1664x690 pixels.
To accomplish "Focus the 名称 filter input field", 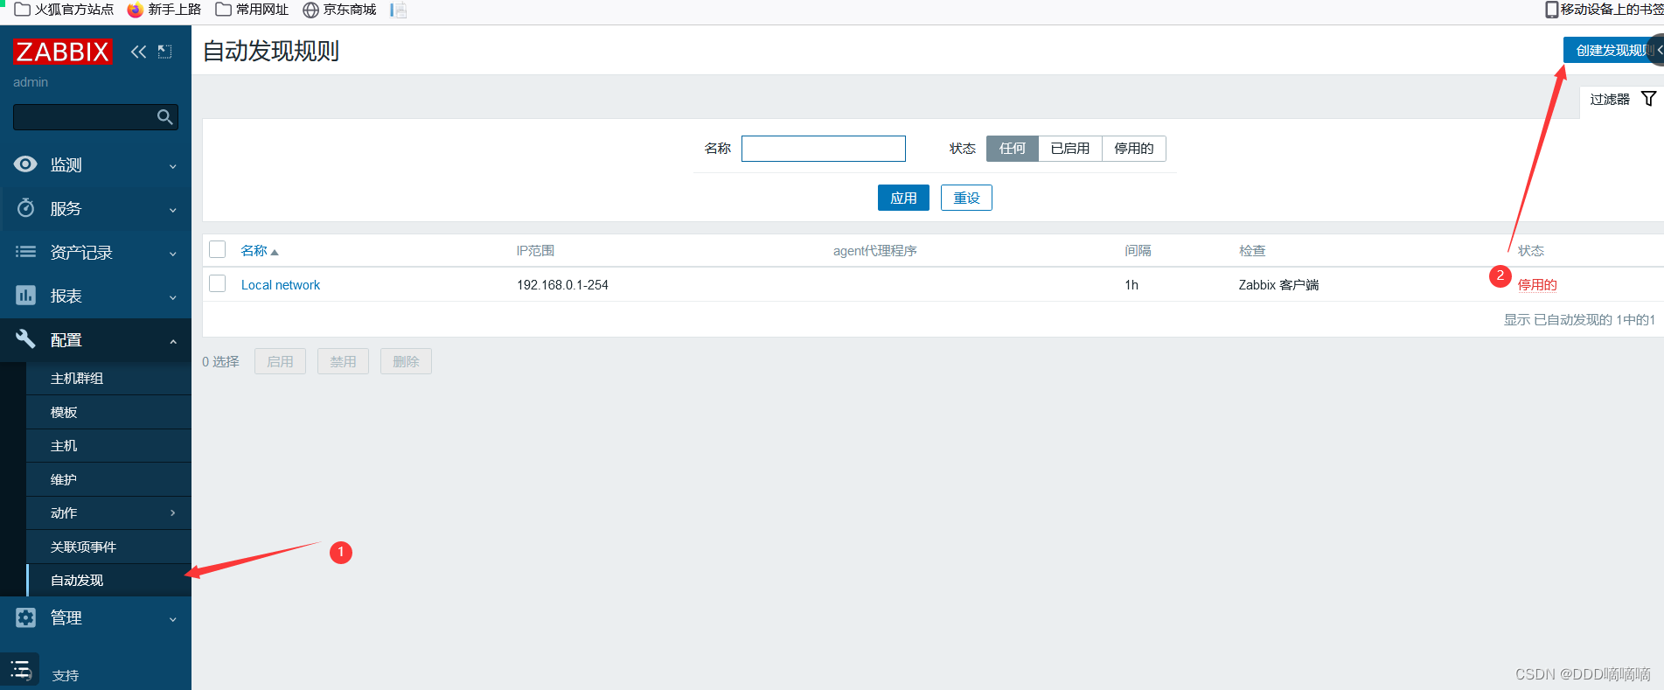I will pos(823,149).
